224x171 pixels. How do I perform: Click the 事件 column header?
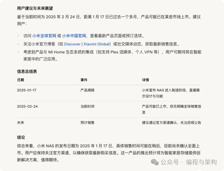tap(84, 80)
